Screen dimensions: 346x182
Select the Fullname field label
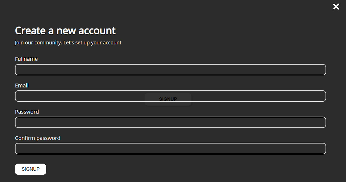(x=26, y=59)
